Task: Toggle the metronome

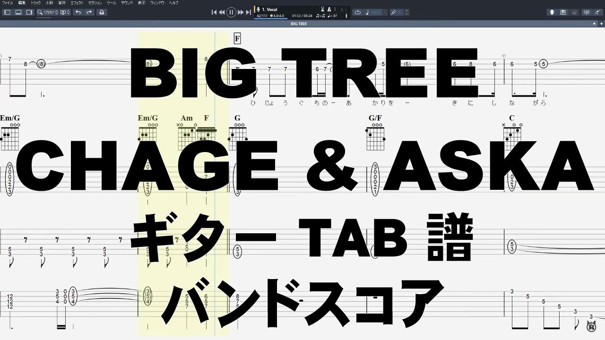Action: click(x=329, y=9)
